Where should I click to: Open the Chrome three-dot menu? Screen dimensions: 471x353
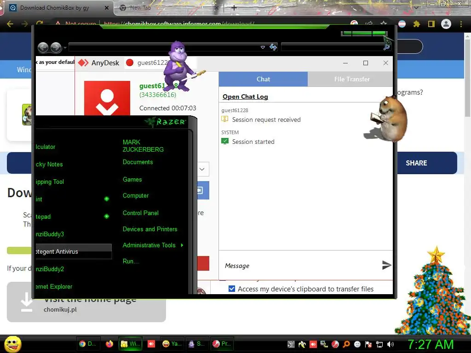[x=461, y=24]
